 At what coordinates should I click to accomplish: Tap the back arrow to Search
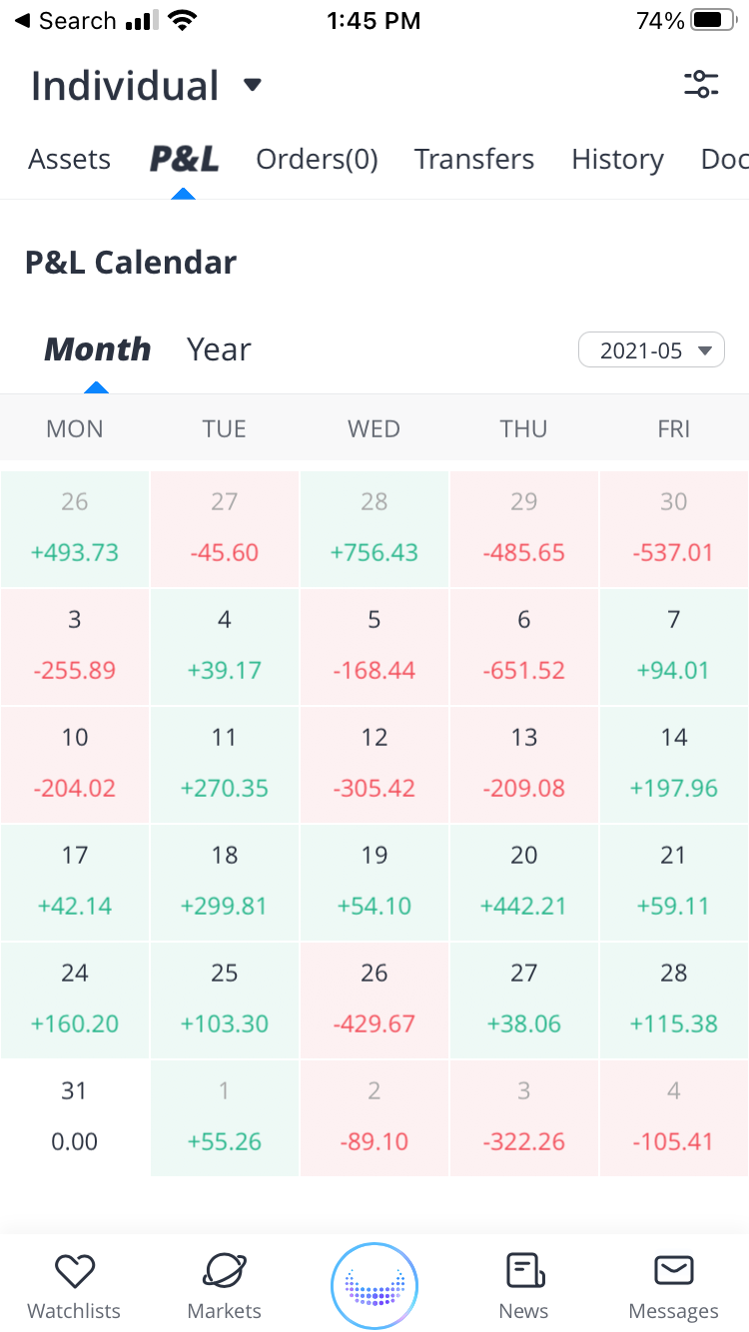click(22, 21)
